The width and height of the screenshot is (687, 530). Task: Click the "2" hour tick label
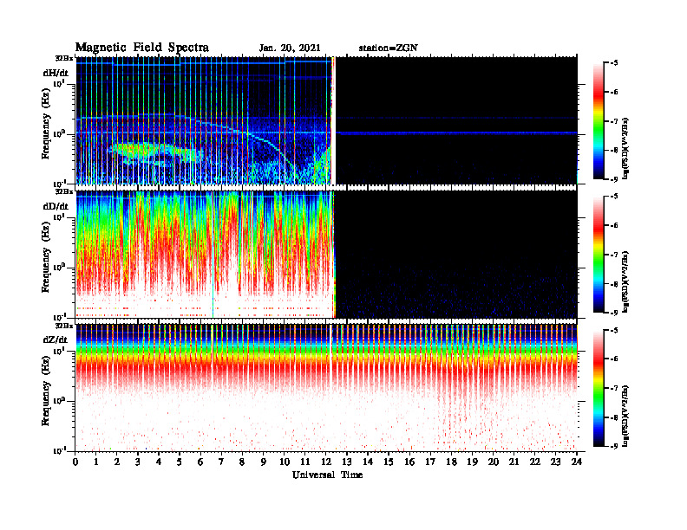[x=117, y=462]
